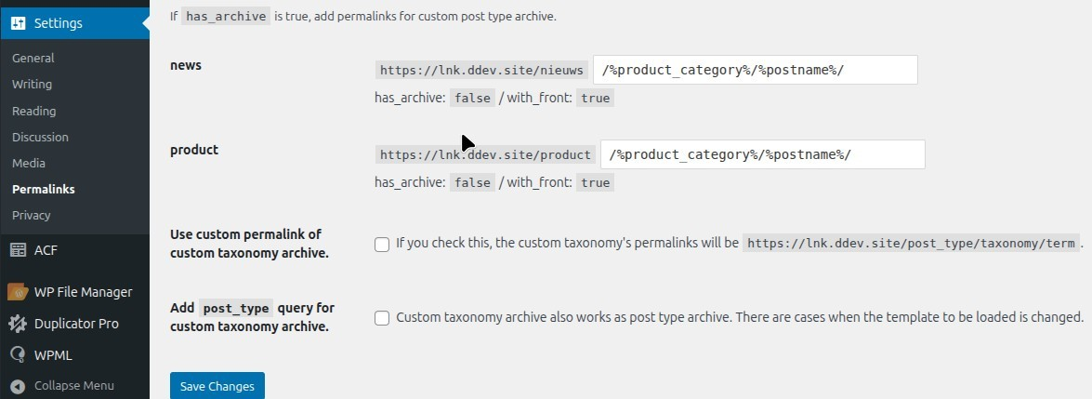The height and width of the screenshot is (399, 1092).
Task: Open the WP File Manager menu label
Action: (84, 292)
